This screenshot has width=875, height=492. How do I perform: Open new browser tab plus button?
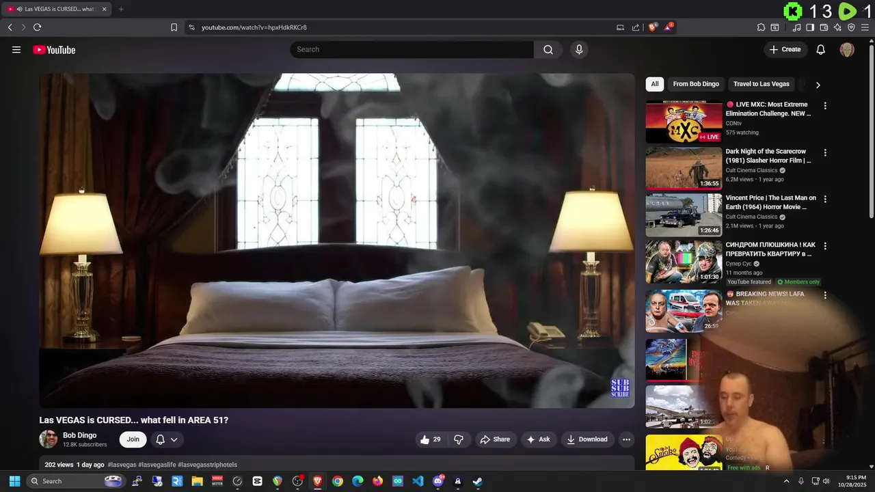tap(121, 9)
